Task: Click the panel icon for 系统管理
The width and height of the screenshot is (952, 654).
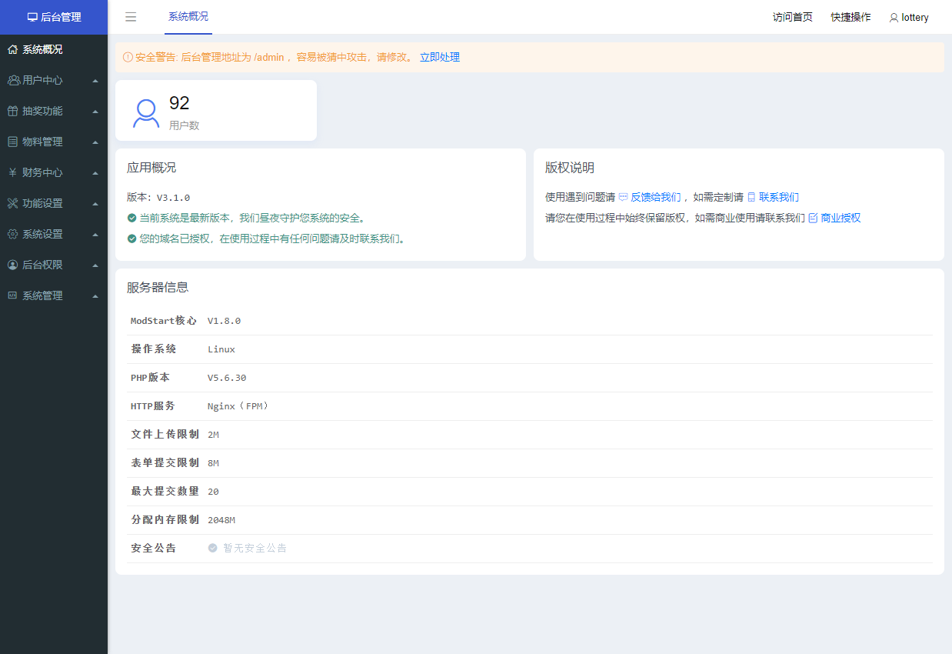Action: [x=13, y=295]
